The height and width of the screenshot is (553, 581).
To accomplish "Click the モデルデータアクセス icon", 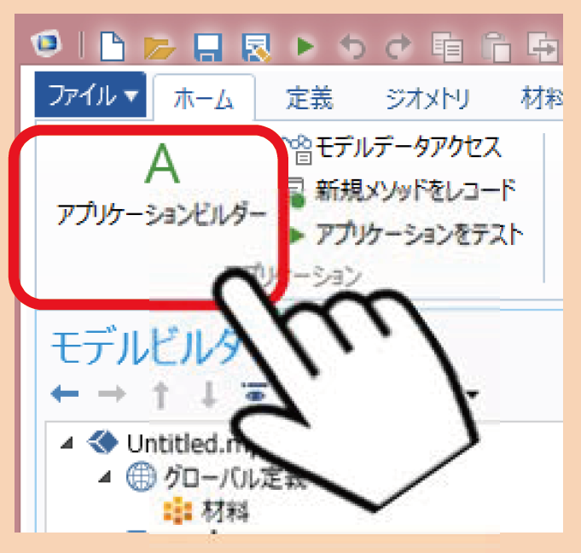I will (x=299, y=149).
